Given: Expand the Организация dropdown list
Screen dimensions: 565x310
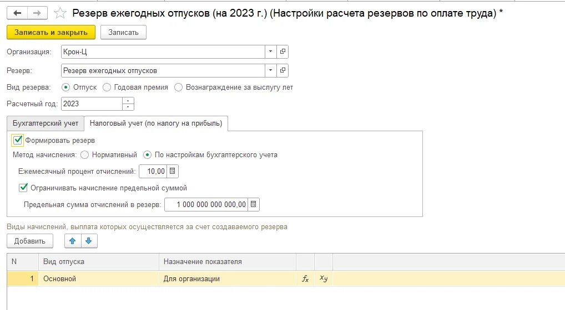Looking at the screenshot, I should point(271,51).
